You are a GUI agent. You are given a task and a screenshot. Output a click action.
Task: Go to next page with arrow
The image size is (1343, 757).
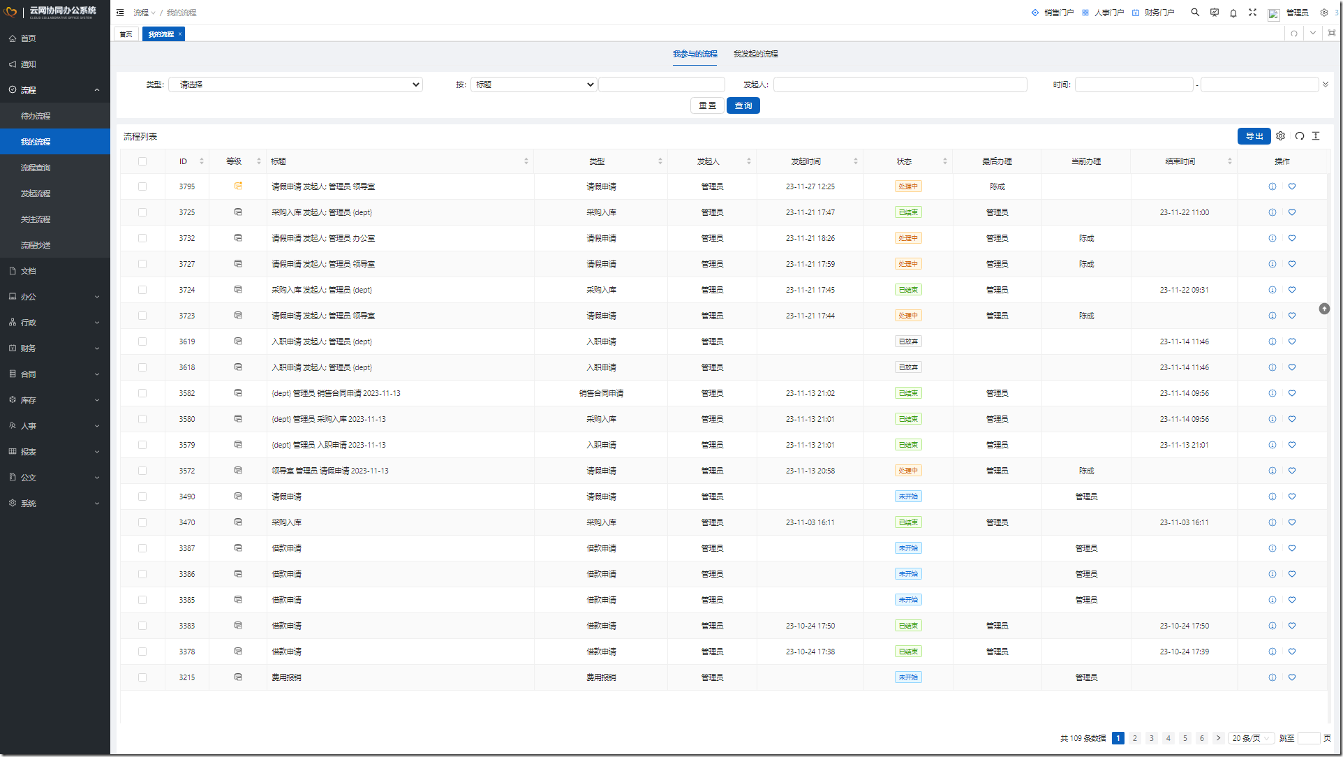pyautogui.click(x=1219, y=738)
